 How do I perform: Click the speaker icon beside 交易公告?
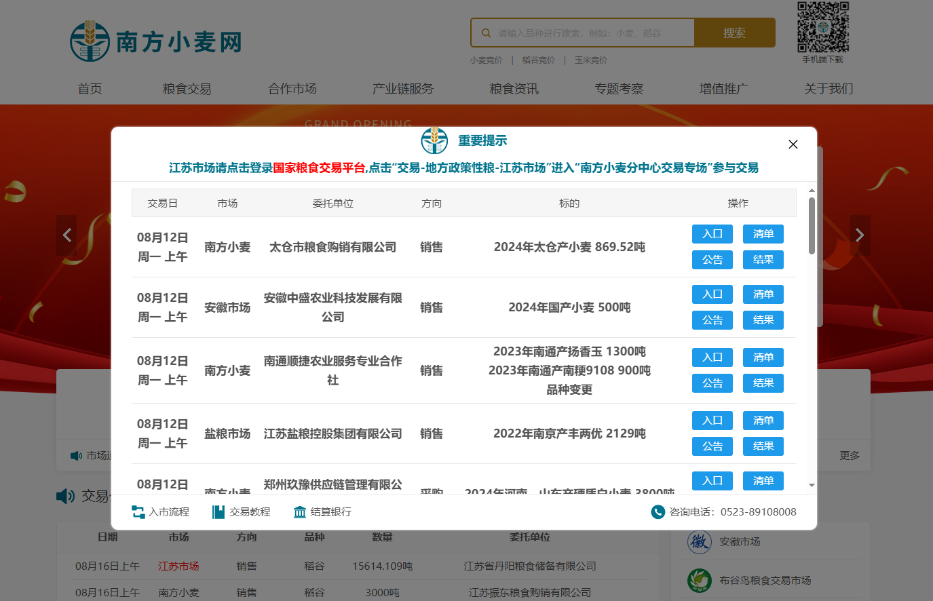tap(64, 496)
